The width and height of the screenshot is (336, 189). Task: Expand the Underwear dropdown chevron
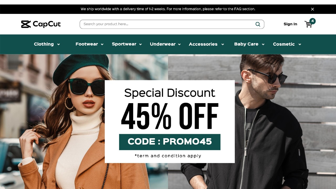[x=179, y=44]
